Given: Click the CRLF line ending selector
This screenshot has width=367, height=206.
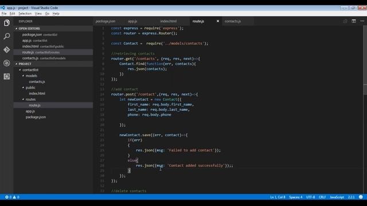Looking at the screenshot, I should (322, 197).
